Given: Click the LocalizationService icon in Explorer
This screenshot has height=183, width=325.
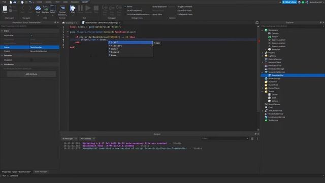Looking at the screenshot, I should click(266, 117).
